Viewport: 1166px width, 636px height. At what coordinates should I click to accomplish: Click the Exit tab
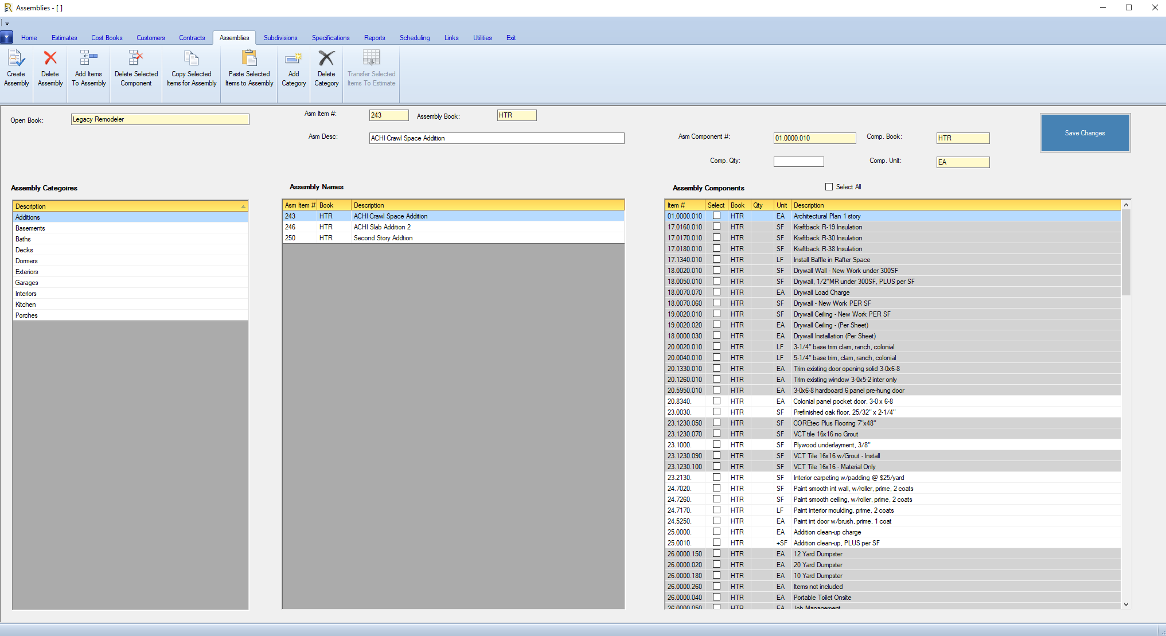510,38
